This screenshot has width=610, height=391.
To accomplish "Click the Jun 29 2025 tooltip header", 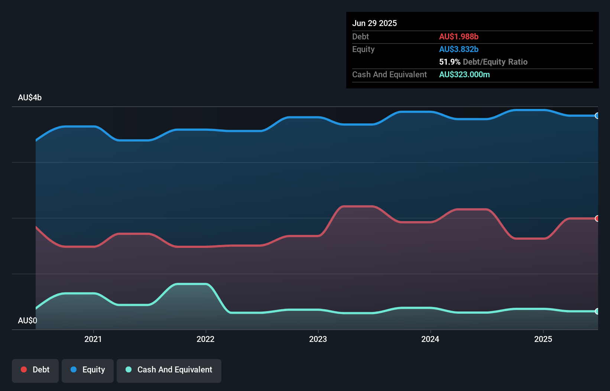I will [374, 23].
